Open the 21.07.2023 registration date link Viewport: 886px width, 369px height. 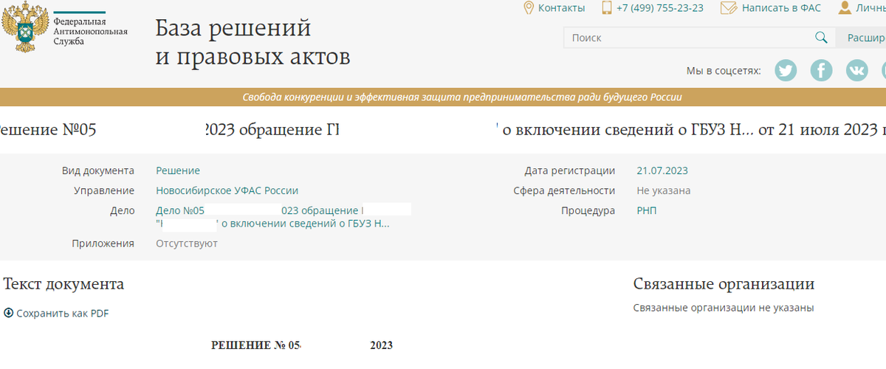tap(662, 170)
